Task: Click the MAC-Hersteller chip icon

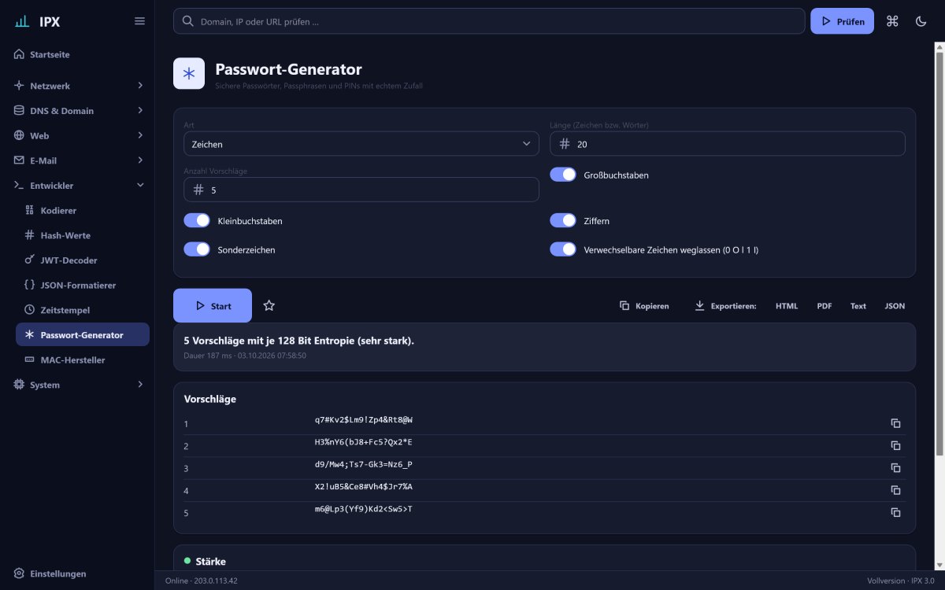Action: [30, 360]
